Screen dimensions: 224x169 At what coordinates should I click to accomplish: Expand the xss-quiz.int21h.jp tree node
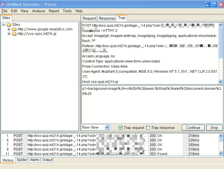[x=9, y=34]
